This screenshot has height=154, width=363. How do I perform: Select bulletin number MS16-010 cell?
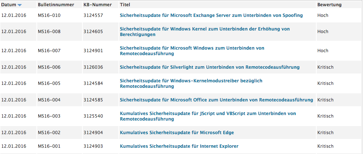coord(49,15)
